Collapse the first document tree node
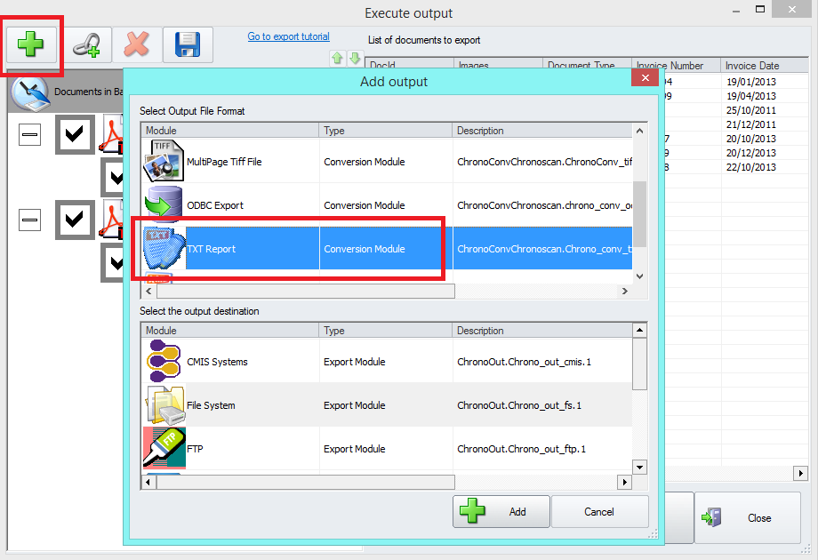 [29, 135]
